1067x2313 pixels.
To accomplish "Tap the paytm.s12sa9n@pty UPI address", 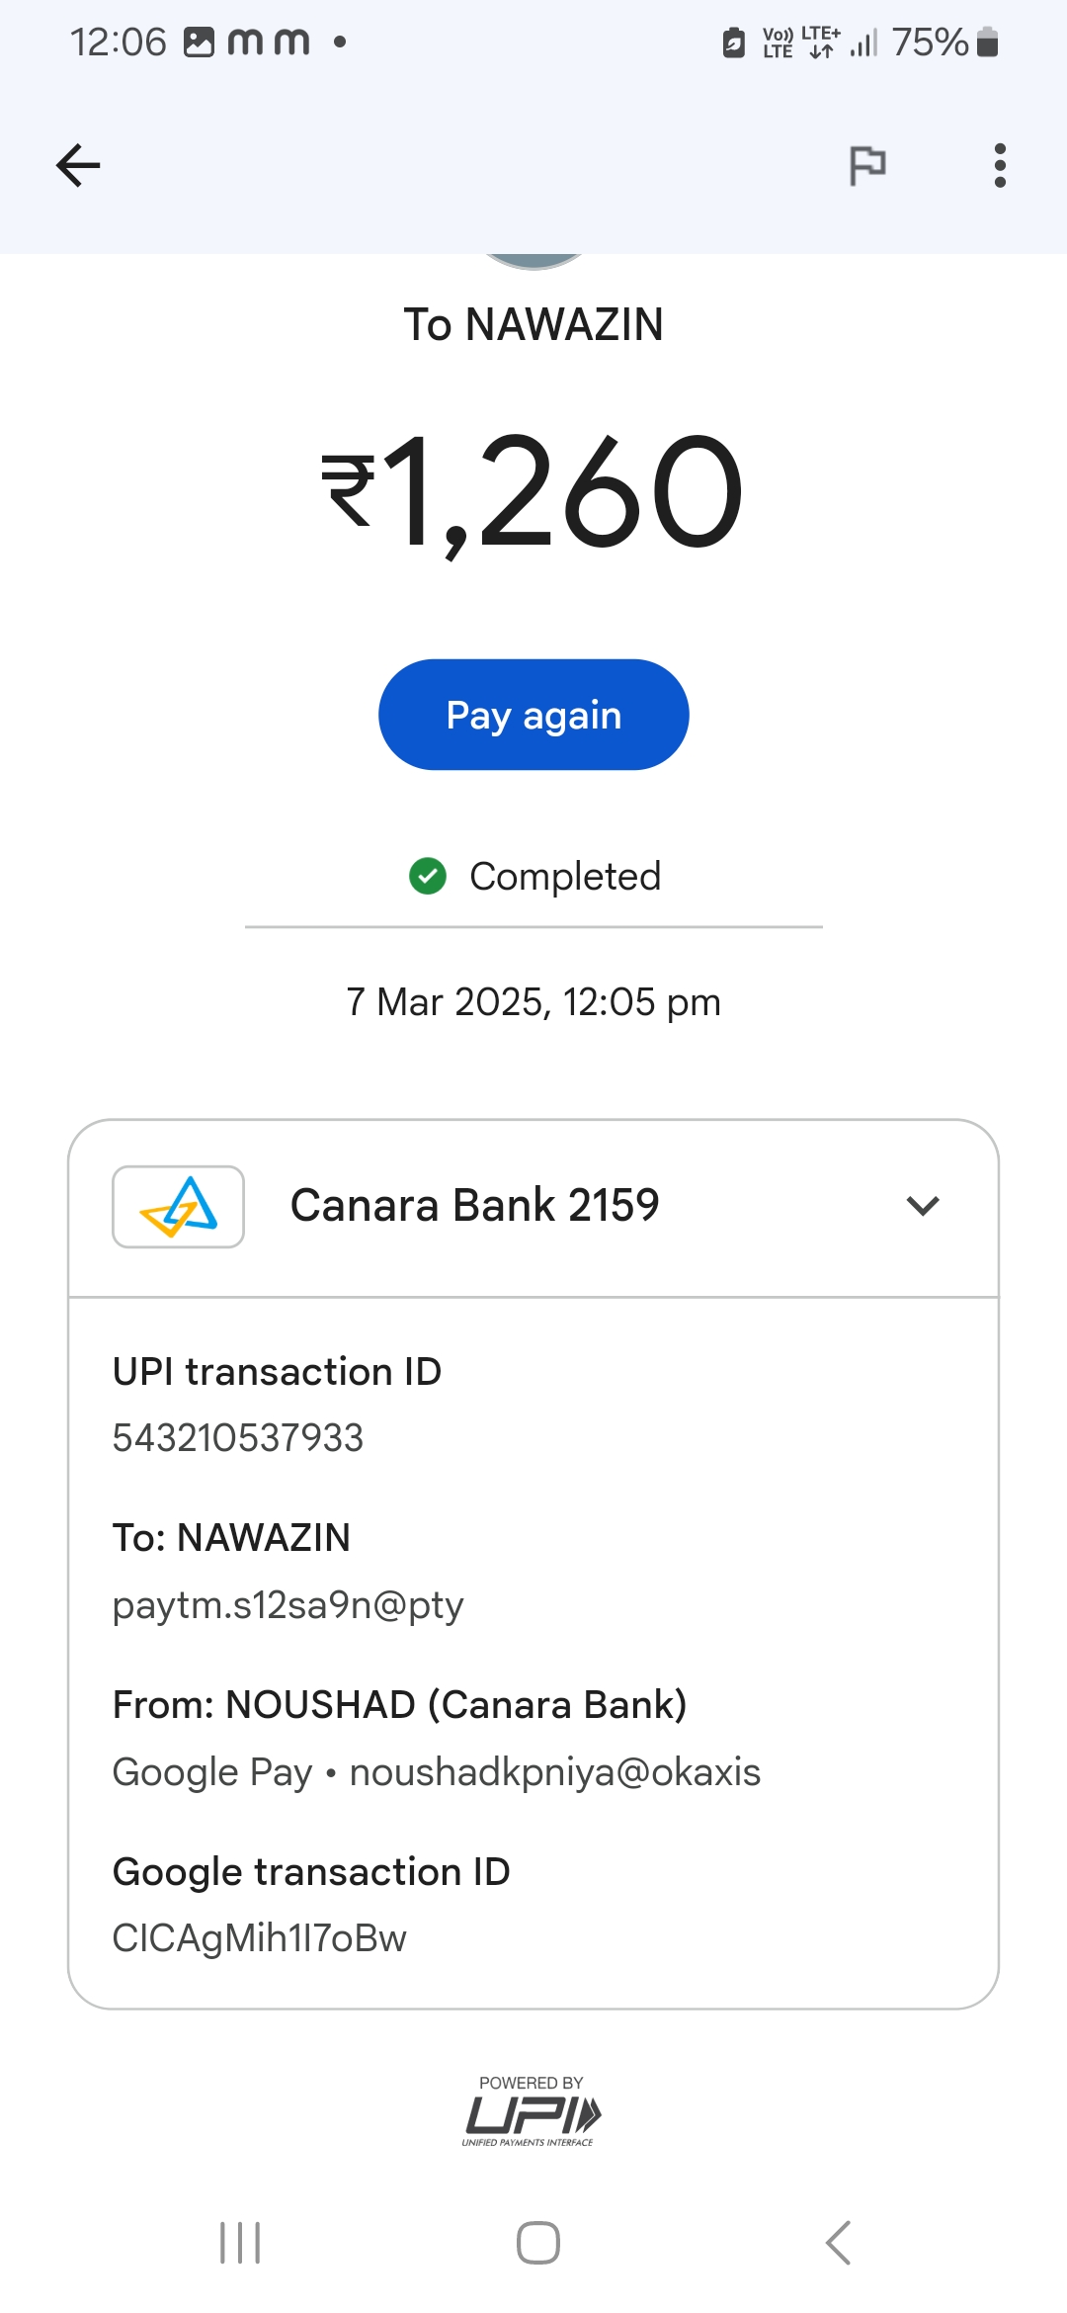I will click(287, 1605).
